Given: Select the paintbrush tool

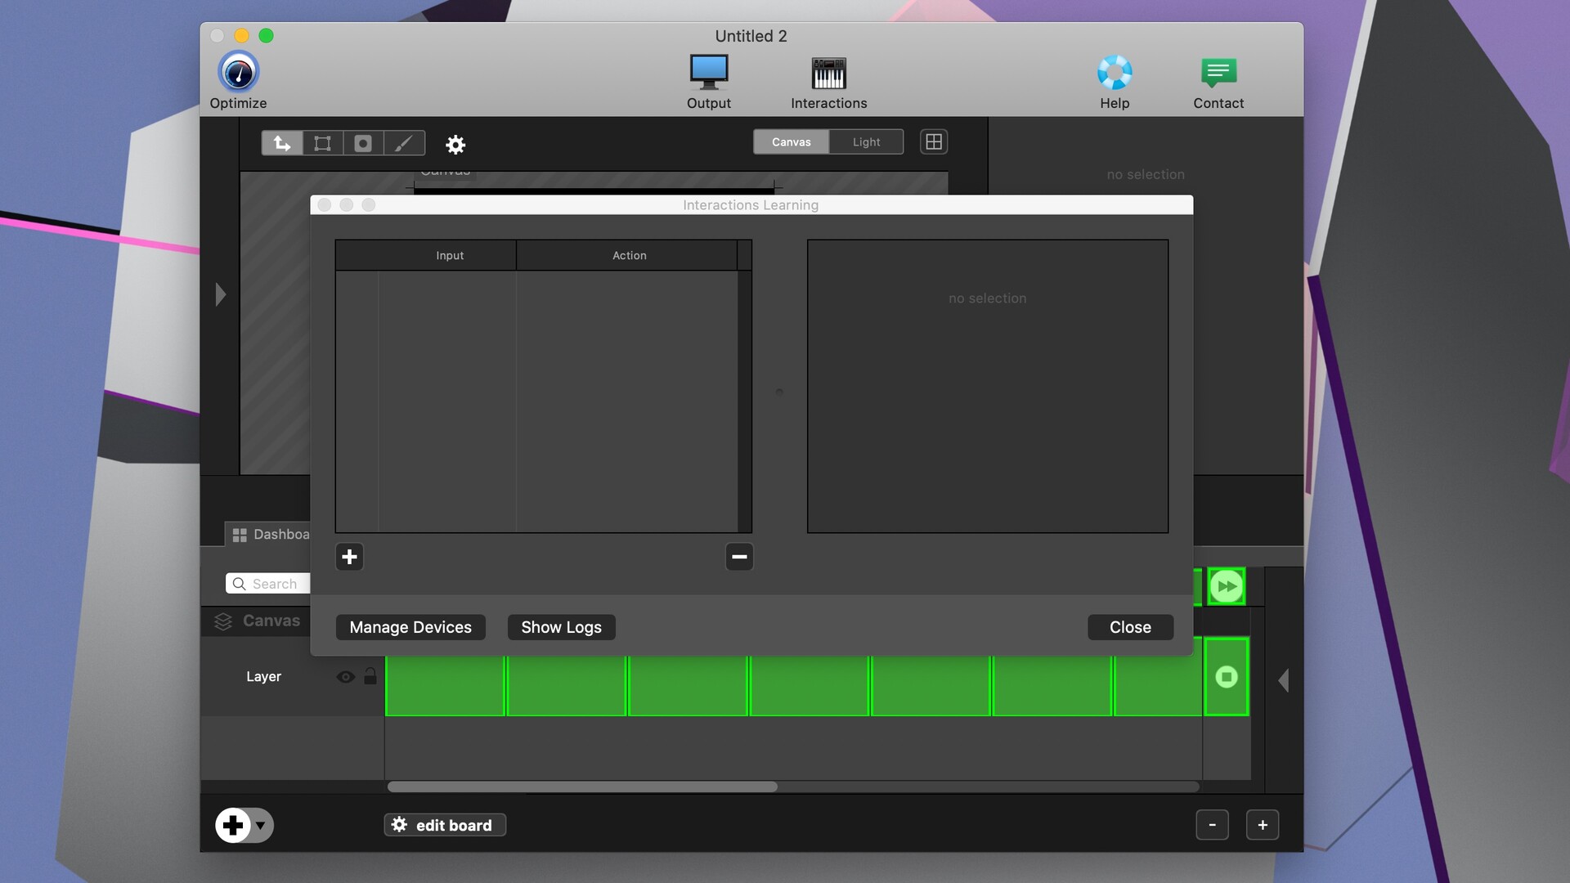Looking at the screenshot, I should (x=403, y=143).
